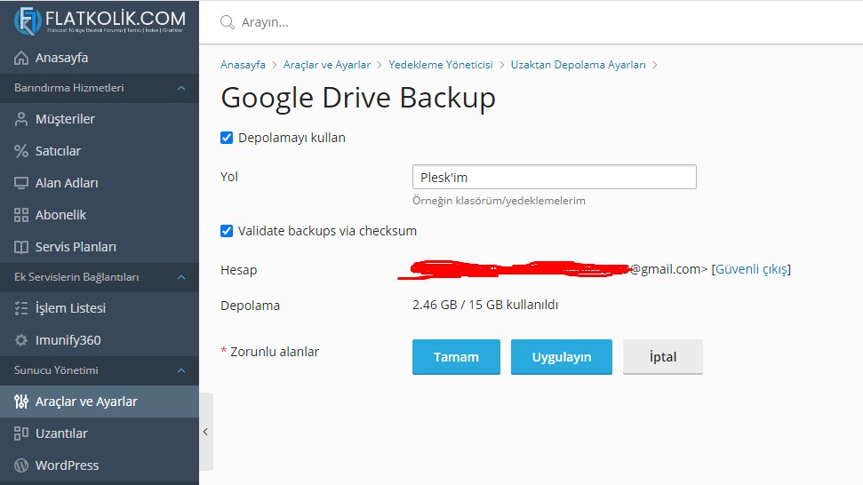Open İşlem Listesi in sidebar
Viewport: 863px width, 485px height.
click(x=100, y=308)
